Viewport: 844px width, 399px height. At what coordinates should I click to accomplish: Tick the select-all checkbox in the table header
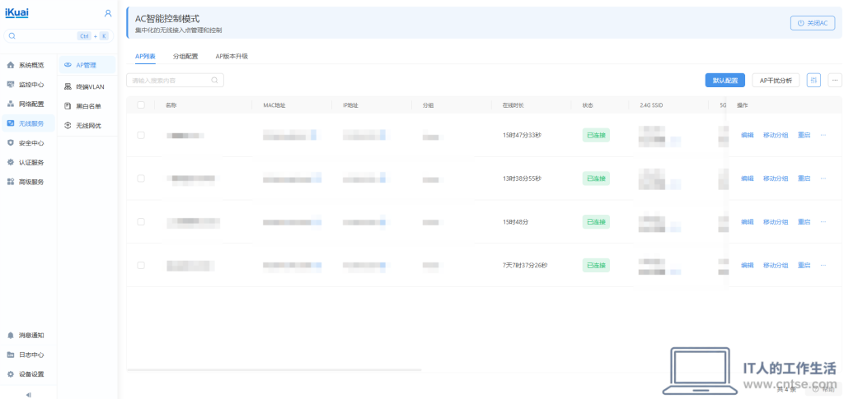pyautogui.click(x=141, y=104)
